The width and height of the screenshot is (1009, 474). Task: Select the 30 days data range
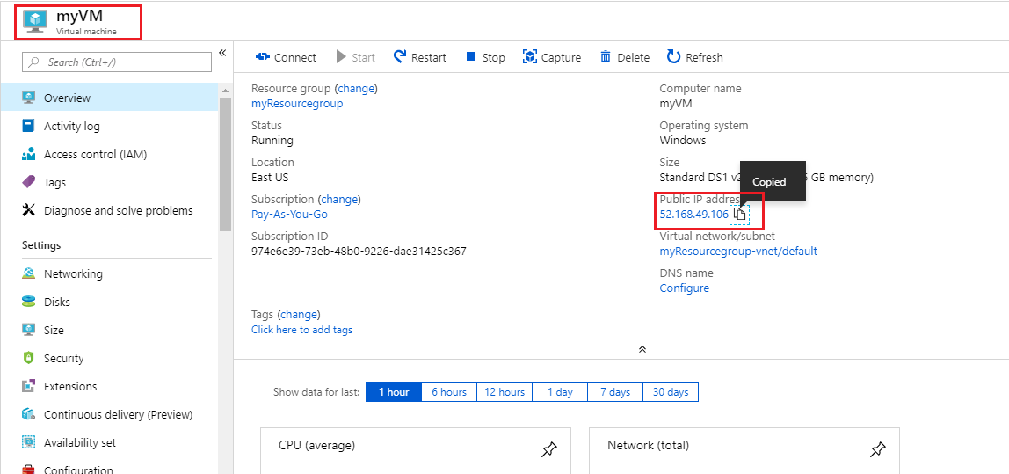(671, 391)
